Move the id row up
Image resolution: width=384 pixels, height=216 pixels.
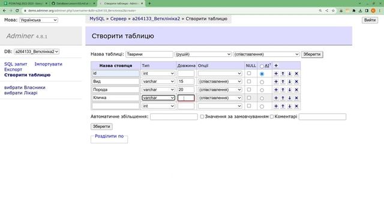tap(283, 73)
